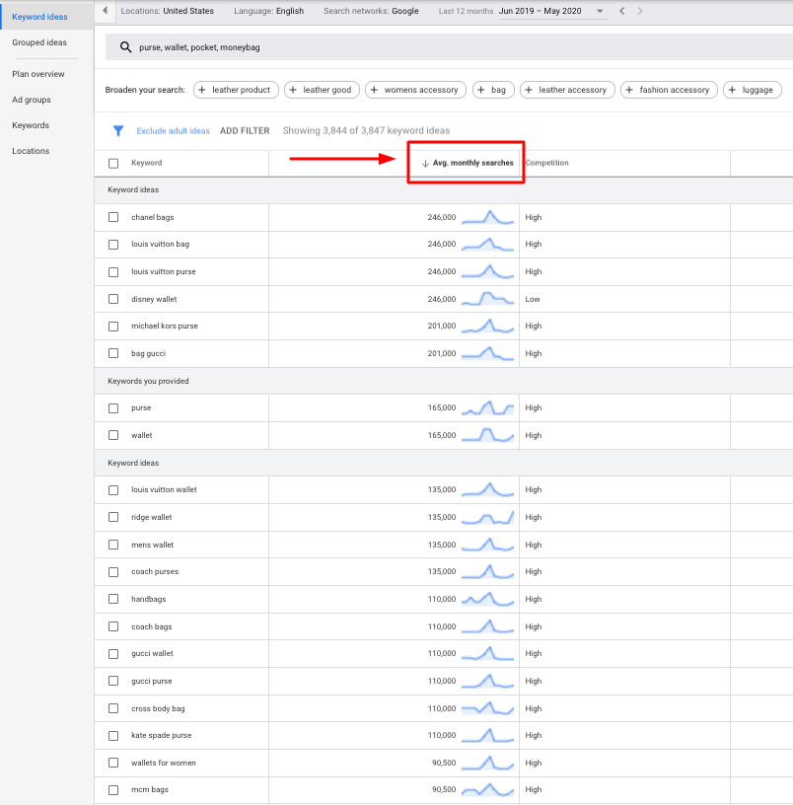
Task: Click the search magnifying glass icon
Action: point(123,46)
